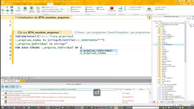Click the new document icon in toolbar
The image size is (194, 109).
[3, 7]
